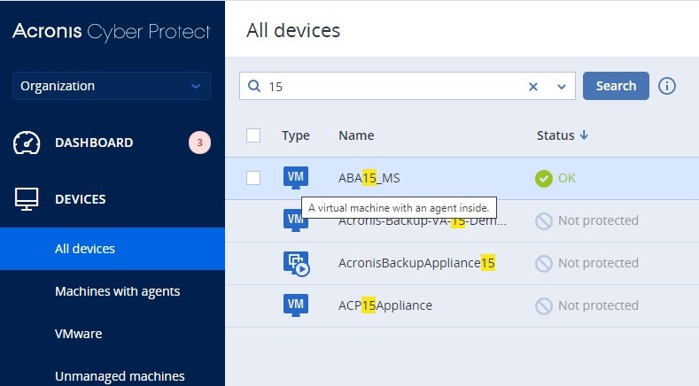
Task: Click the All devices page title
Action: click(x=293, y=31)
